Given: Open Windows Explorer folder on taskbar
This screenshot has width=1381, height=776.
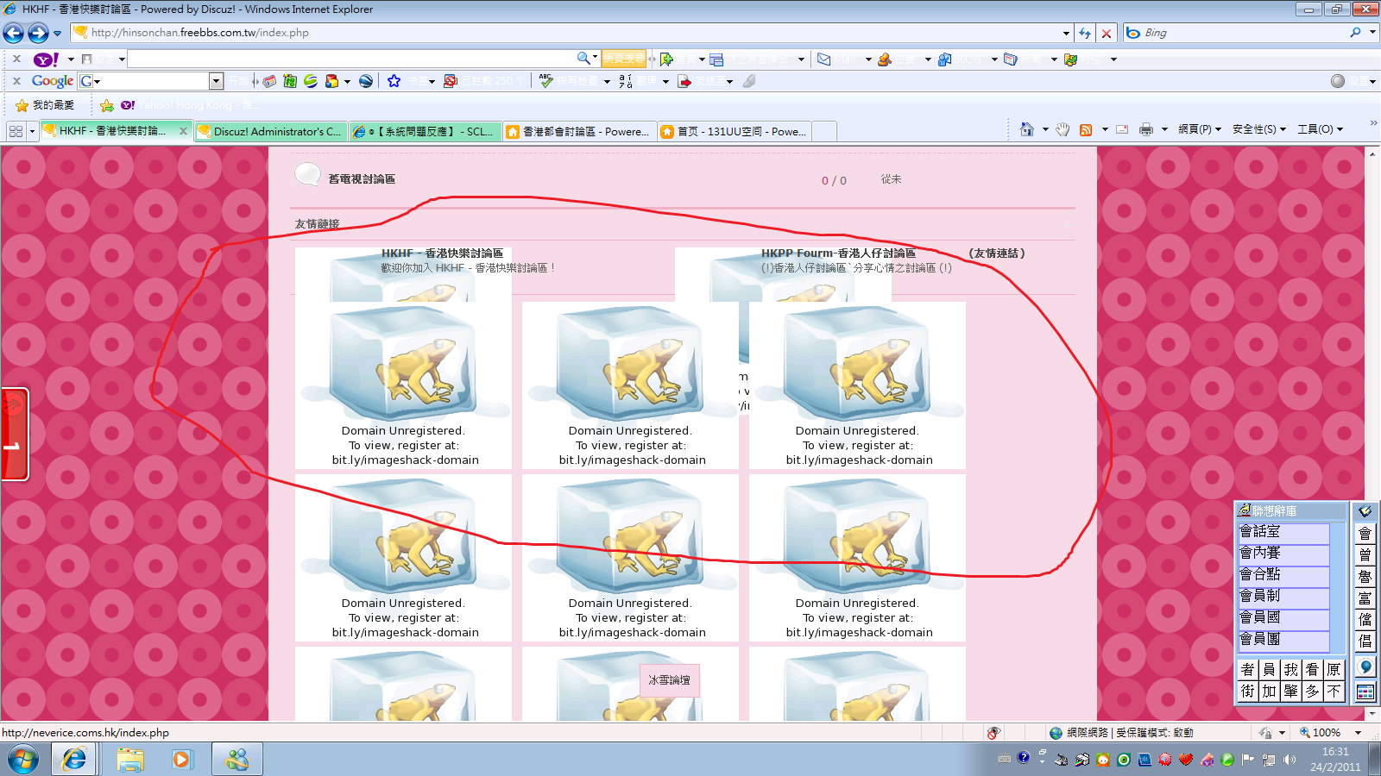Looking at the screenshot, I should (130, 760).
